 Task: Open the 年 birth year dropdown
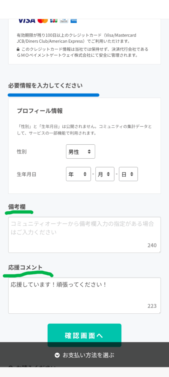[78, 174]
